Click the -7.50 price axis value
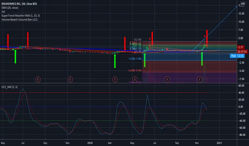 (x=241, y=79)
